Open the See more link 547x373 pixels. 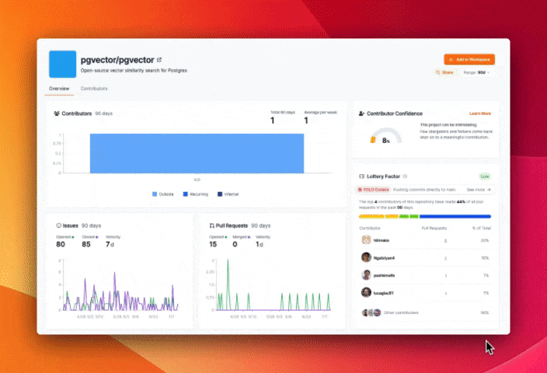coord(479,190)
